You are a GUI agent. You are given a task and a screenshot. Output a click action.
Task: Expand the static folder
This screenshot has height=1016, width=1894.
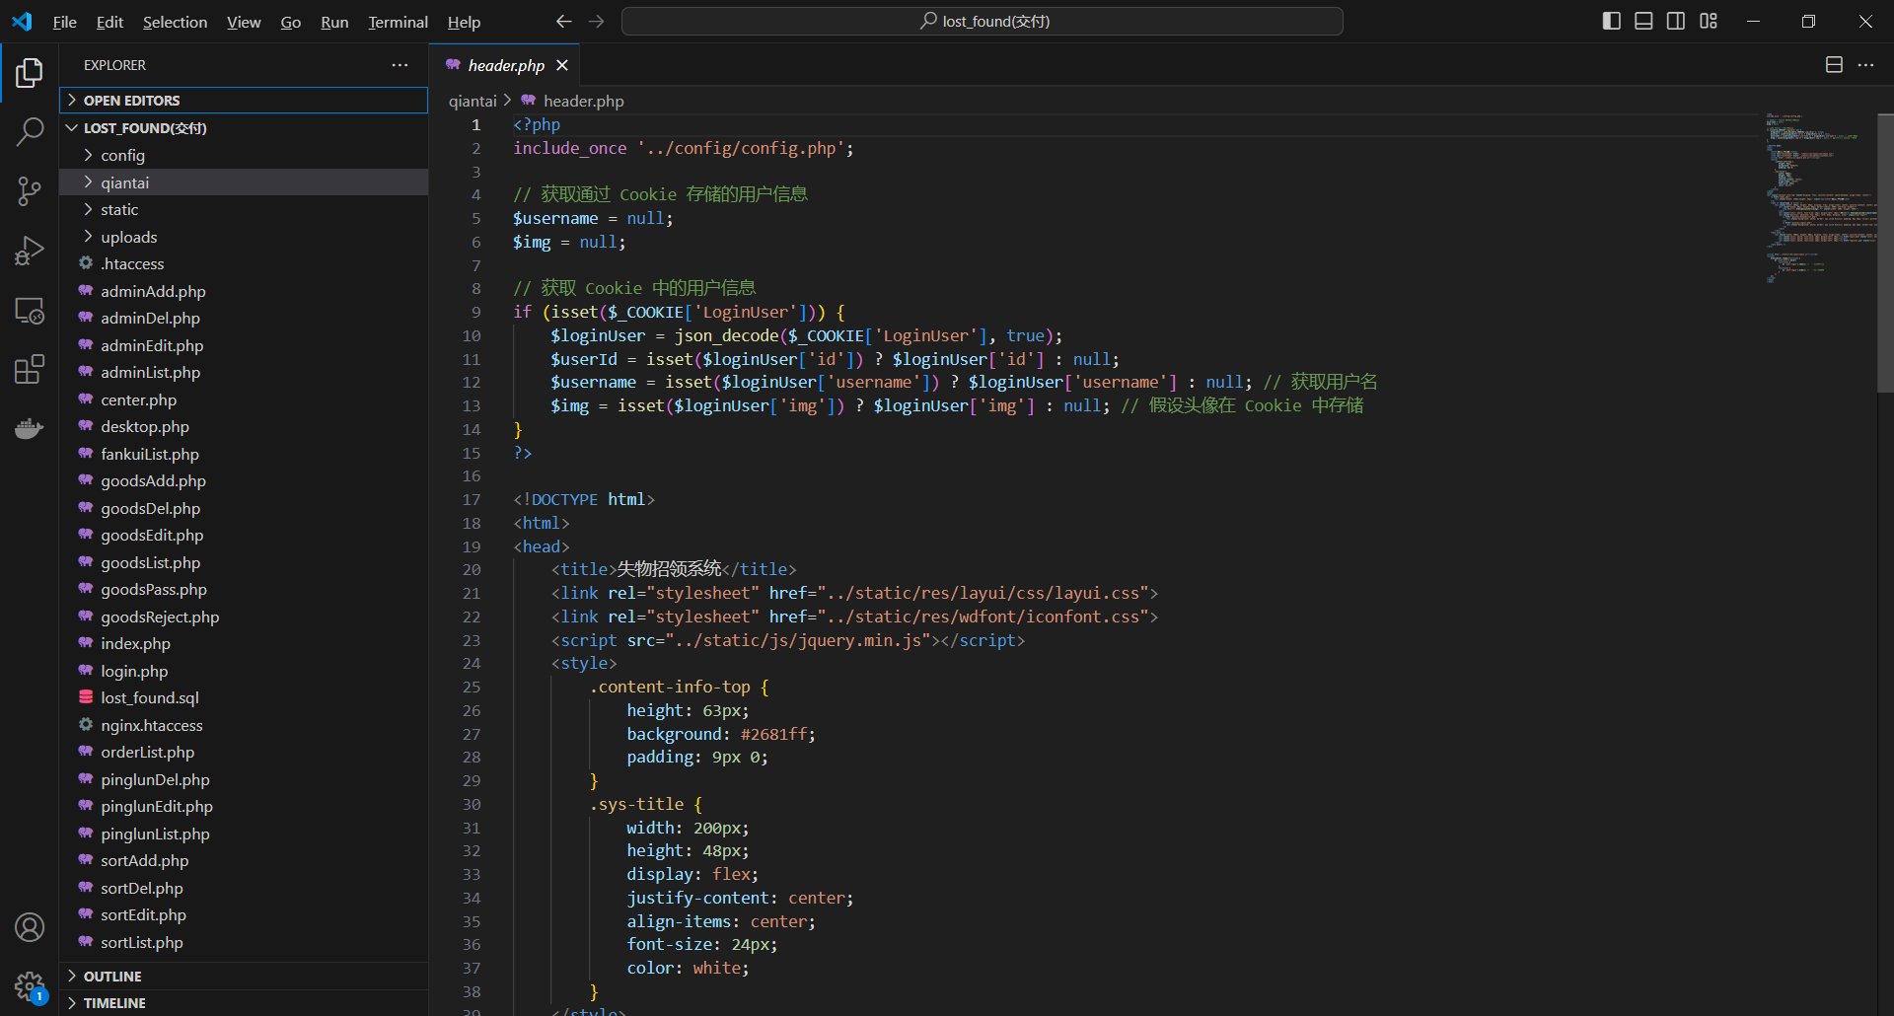pyautogui.click(x=244, y=210)
